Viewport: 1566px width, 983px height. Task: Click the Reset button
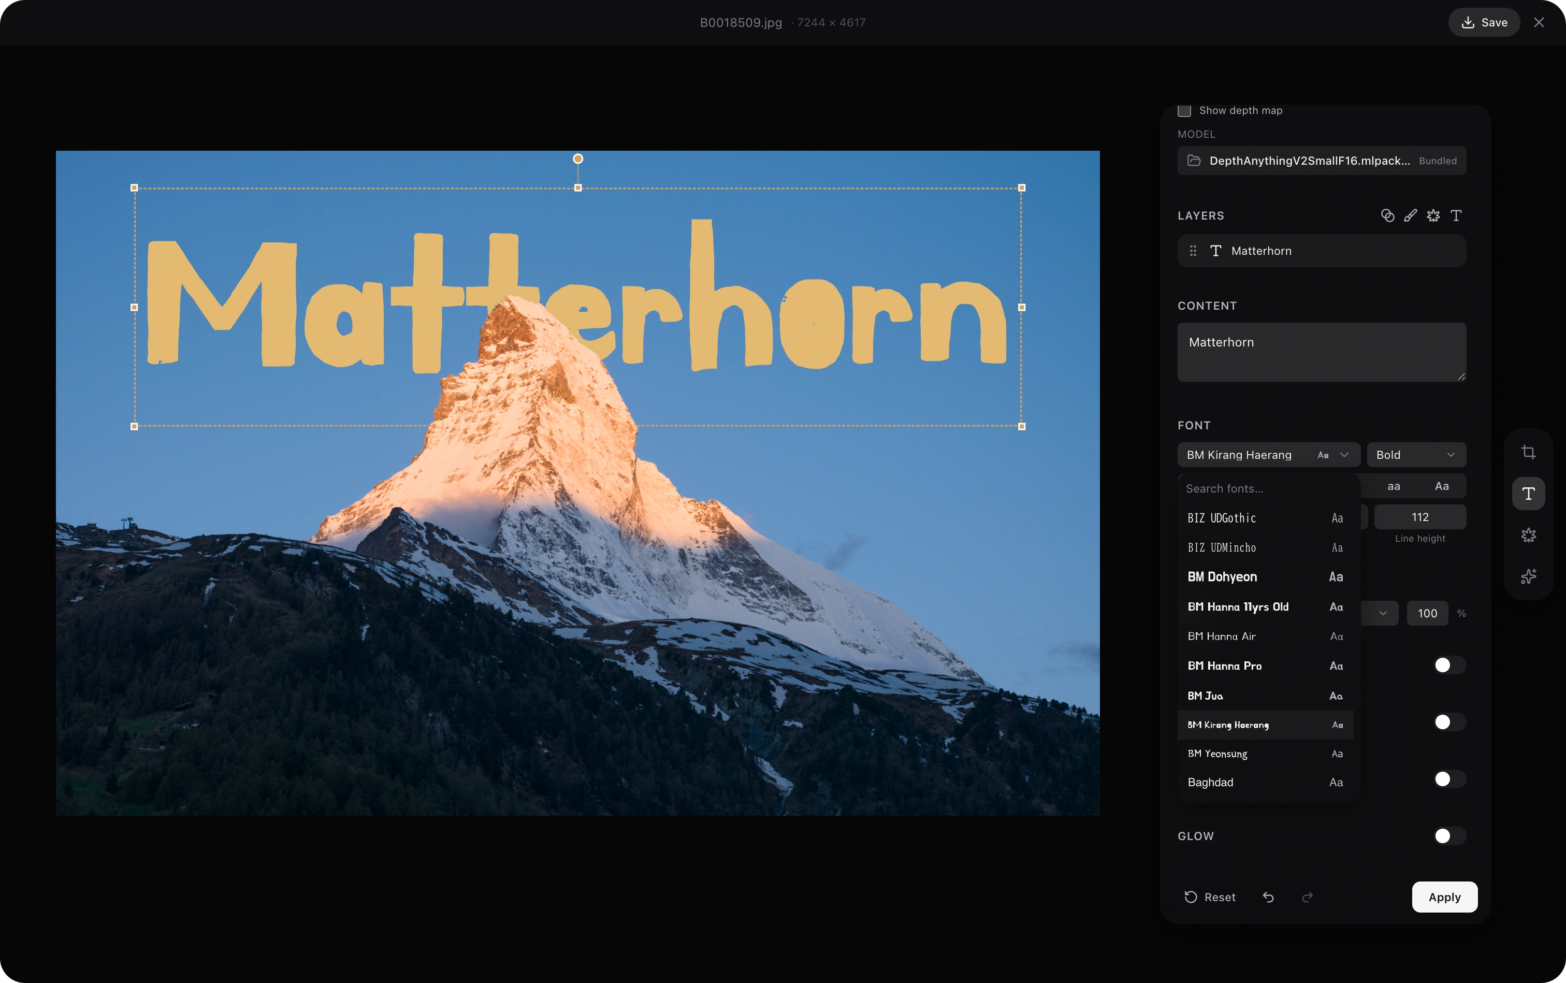pos(1210,897)
